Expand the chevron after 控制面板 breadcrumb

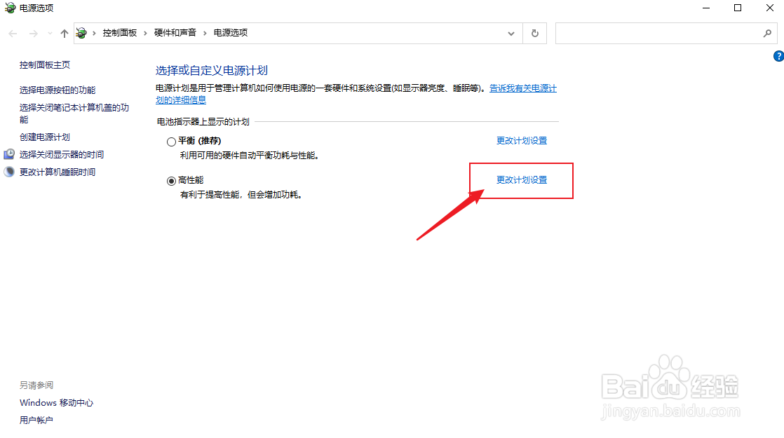(145, 32)
